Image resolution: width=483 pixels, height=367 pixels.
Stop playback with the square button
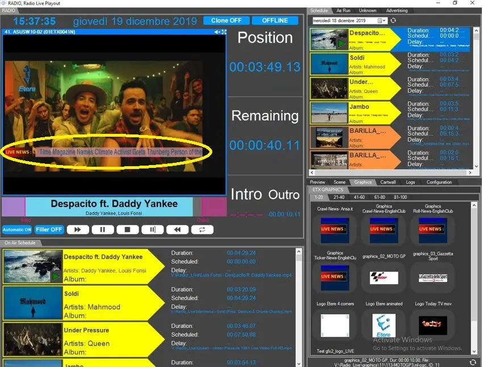(x=128, y=230)
